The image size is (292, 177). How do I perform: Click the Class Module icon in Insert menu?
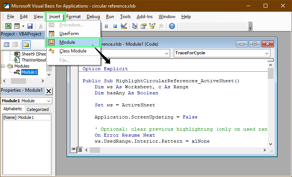coord(52,51)
